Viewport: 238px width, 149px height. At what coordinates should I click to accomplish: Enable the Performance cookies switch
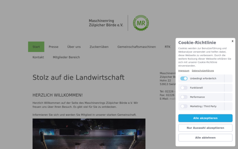click(x=184, y=97)
